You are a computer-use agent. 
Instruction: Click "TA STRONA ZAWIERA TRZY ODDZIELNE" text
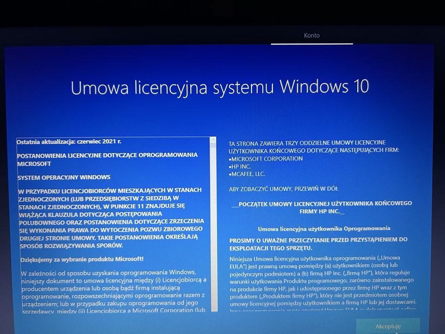[x=314, y=146]
